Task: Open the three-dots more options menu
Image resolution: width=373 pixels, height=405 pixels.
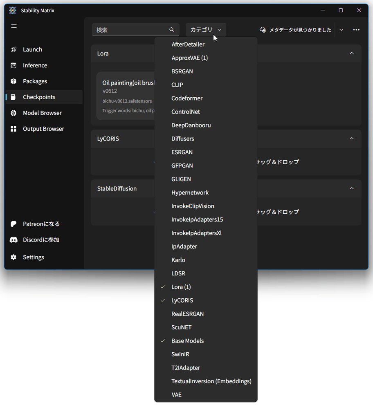Action: (356, 30)
